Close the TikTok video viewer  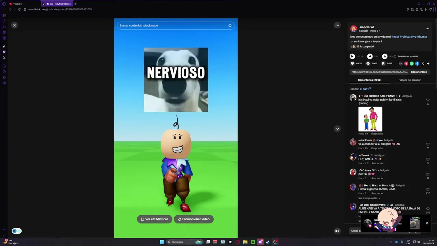(x=14, y=25)
